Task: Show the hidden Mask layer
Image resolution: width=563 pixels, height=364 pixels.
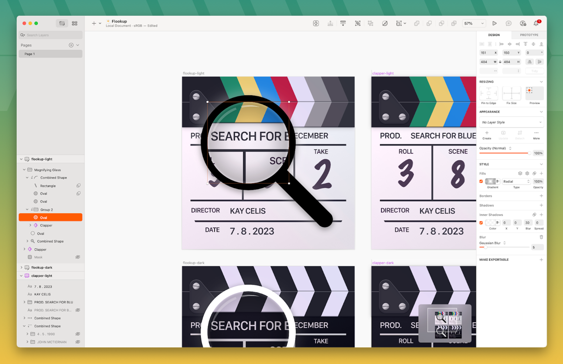Action: 77,257
